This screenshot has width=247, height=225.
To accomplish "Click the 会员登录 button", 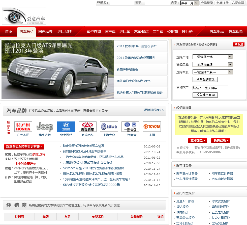I will pos(207,3).
